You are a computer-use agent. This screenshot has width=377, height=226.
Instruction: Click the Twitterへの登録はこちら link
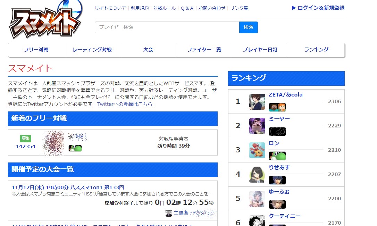(126, 104)
